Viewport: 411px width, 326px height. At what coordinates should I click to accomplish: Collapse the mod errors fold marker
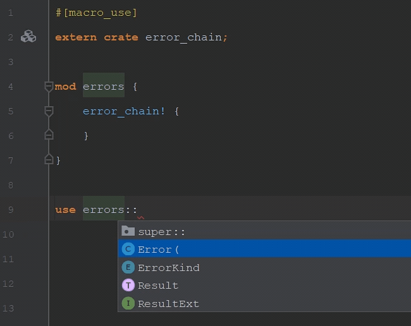pyautogui.click(x=49, y=87)
